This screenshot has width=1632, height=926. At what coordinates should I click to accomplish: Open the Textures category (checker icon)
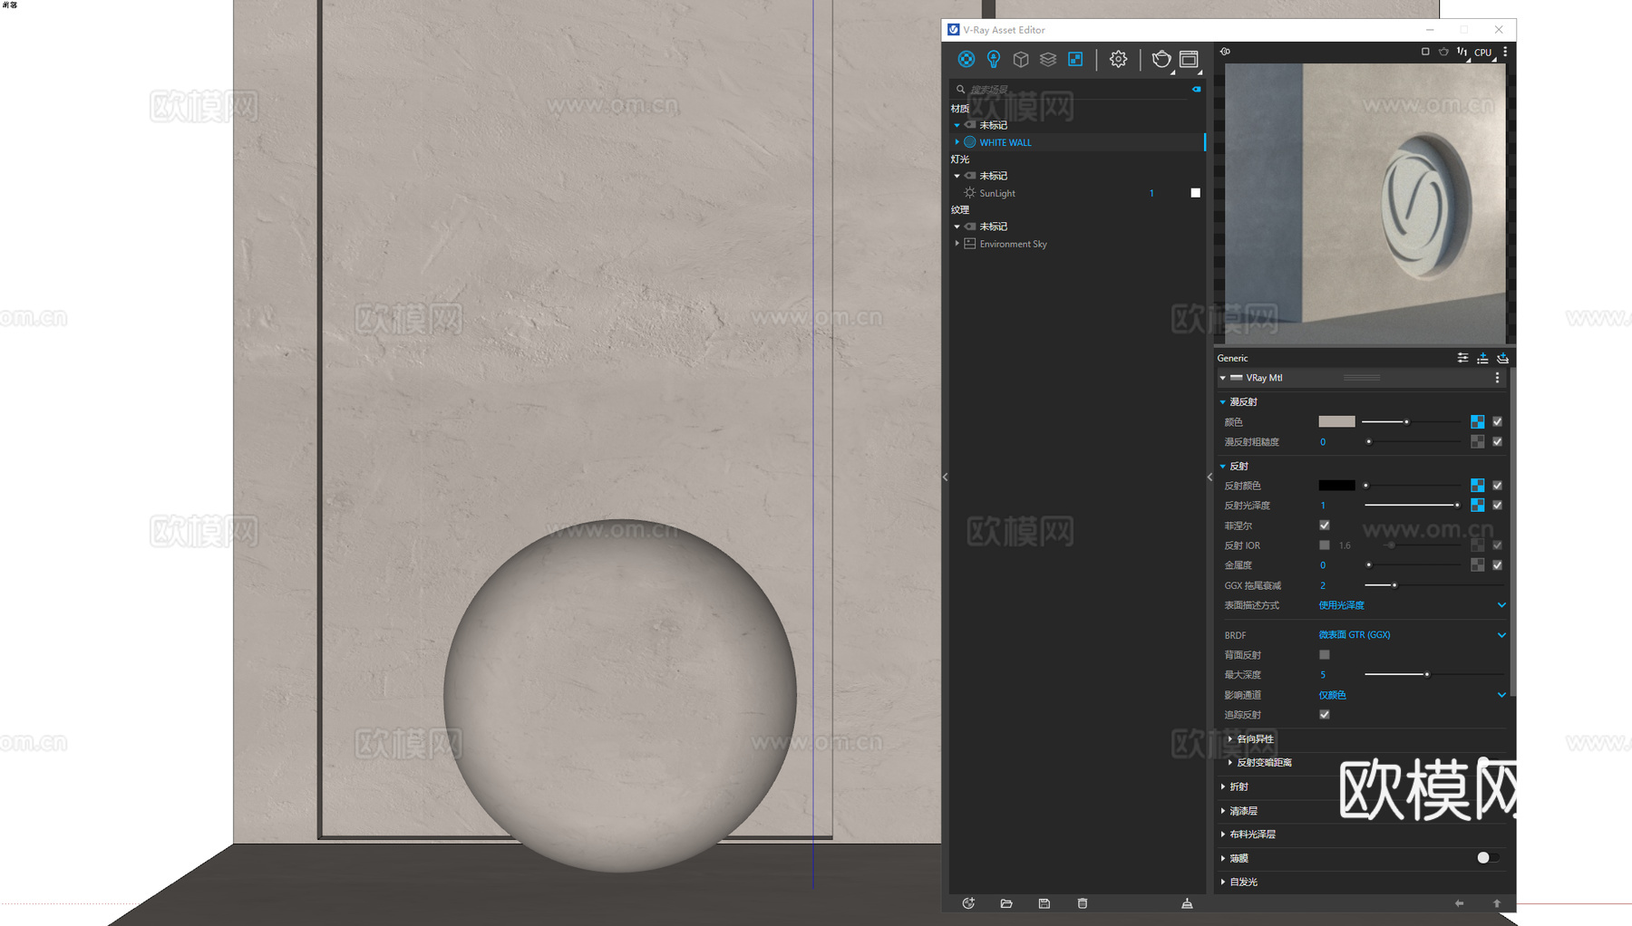pos(1075,59)
